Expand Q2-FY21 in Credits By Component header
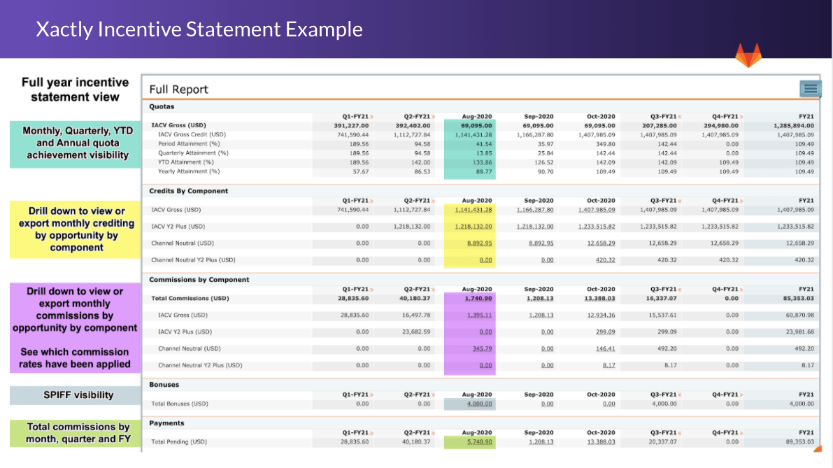Image resolution: width=833 pixels, height=468 pixels. pos(434,201)
